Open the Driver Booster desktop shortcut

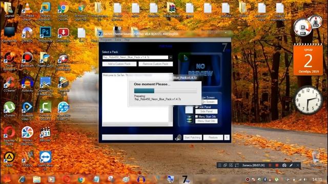pos(9,61)
